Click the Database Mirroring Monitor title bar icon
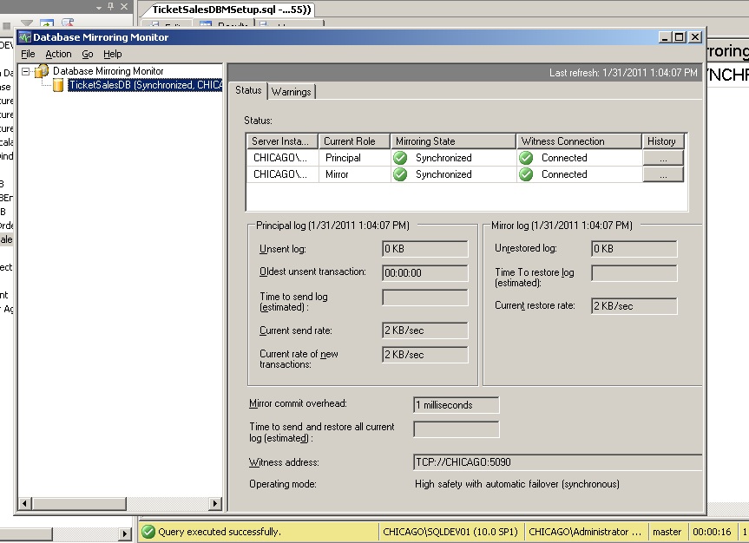Screen dimensions: 749x543 click(25, 37)
